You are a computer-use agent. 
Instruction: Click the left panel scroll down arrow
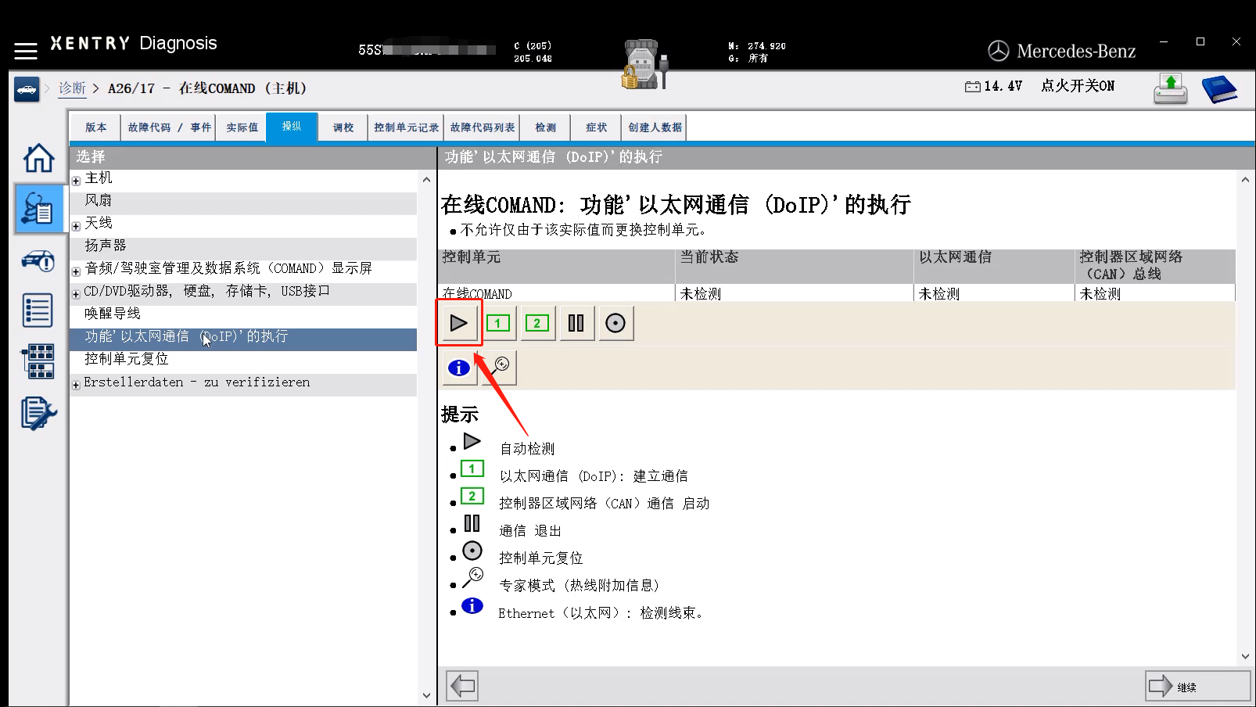click(x=426, y=694)
